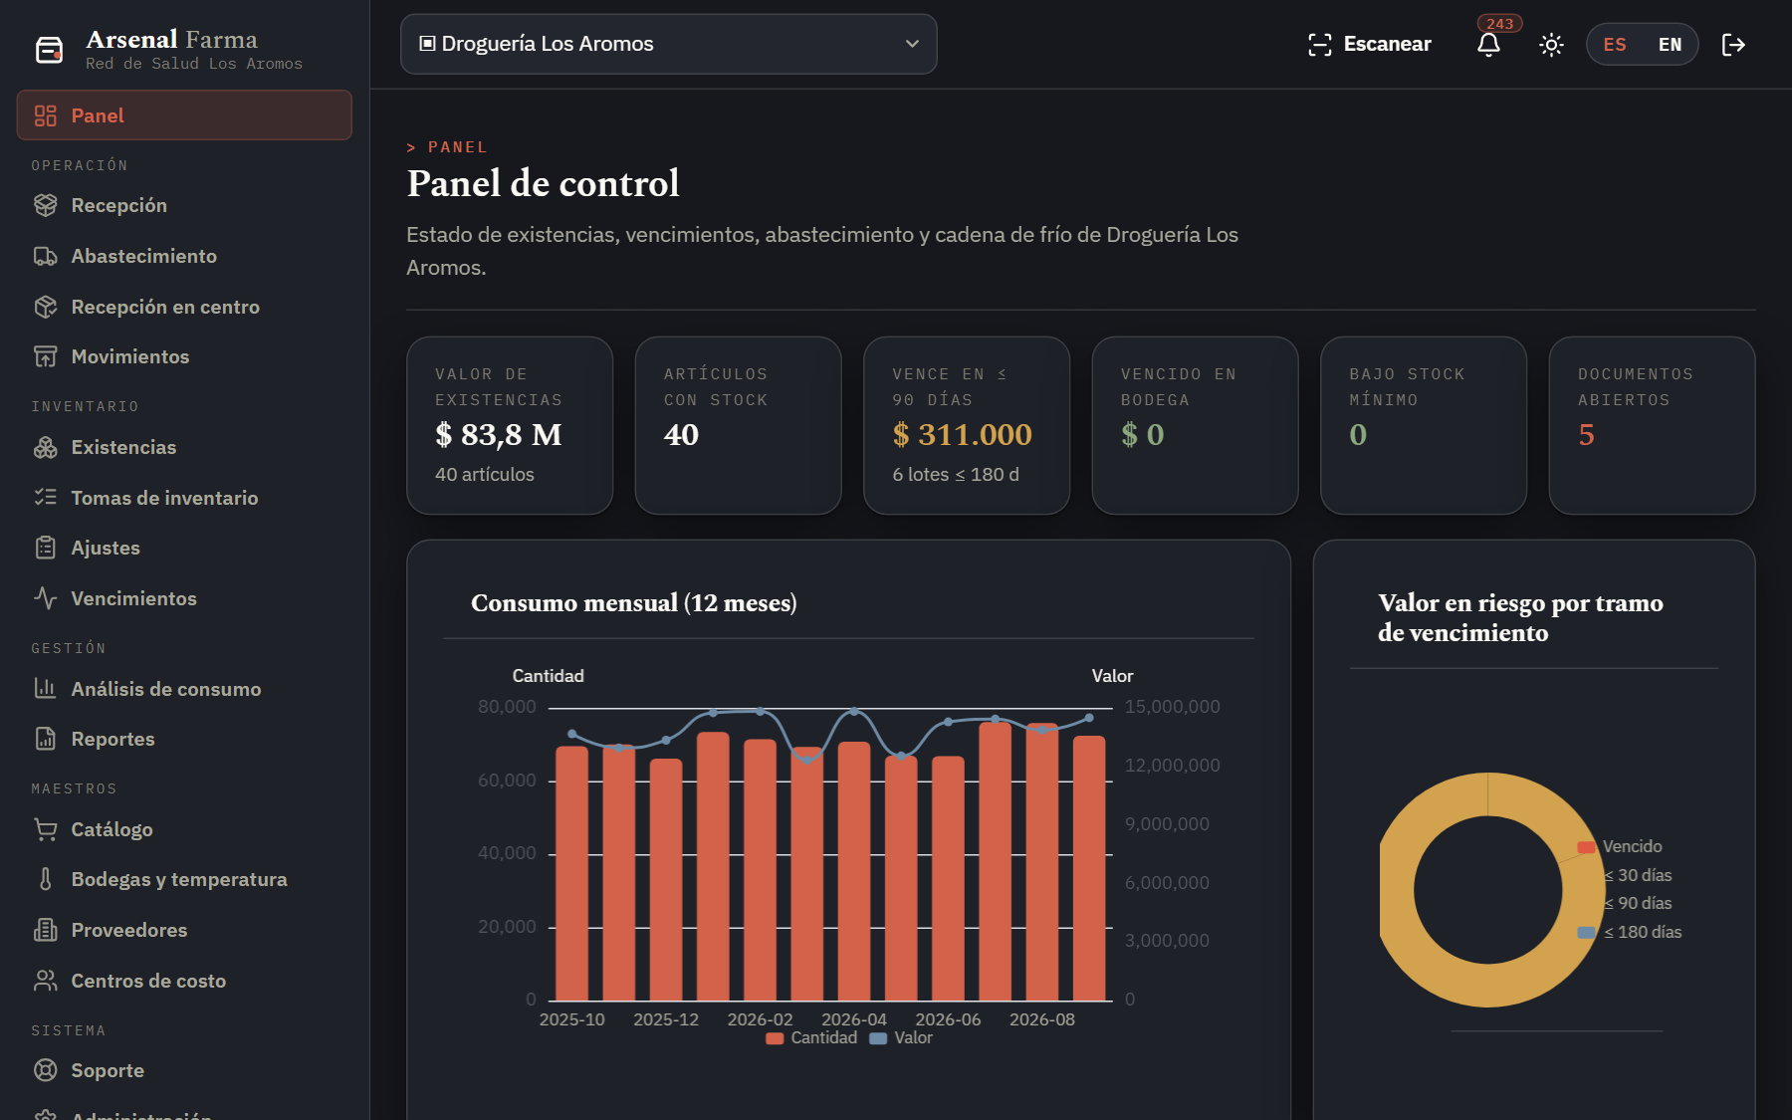Toggle the ≤ 180 días legend entry
Image resolution: width=1792 pixels, height=1120 pixels.
(1630, 932)
